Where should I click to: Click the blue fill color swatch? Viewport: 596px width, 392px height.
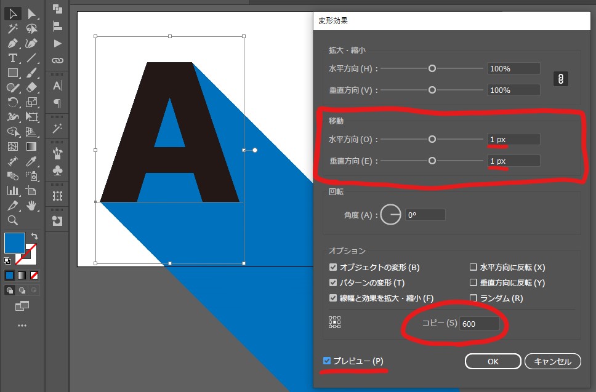(14, 242)
